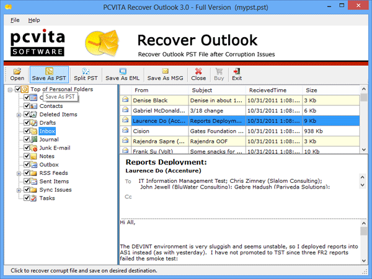Sort by the Size column header
Viewport: 372px width, 279px height.
click(x=331, y=90)
